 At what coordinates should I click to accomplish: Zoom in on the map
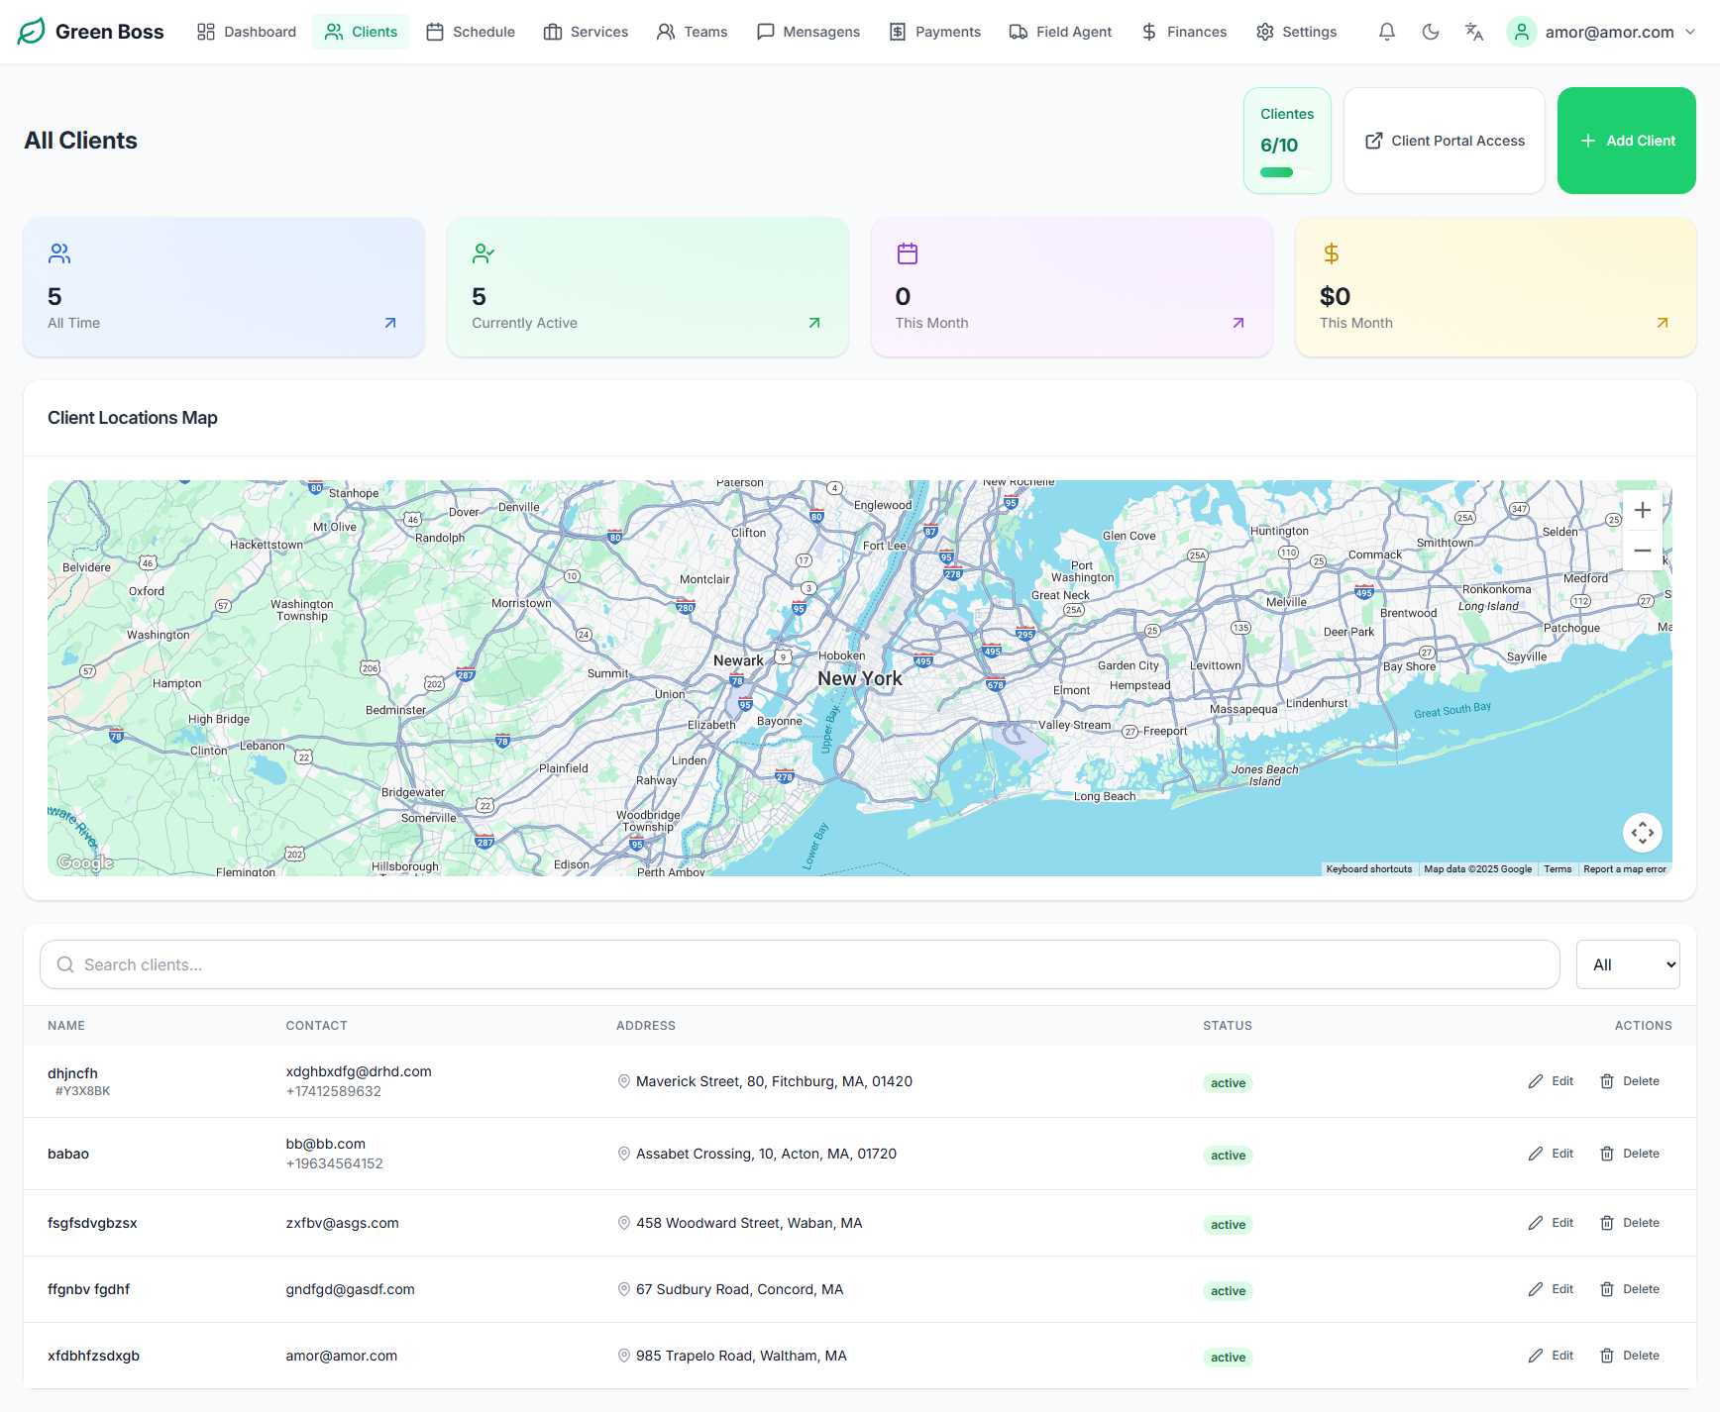point(1643,510)
